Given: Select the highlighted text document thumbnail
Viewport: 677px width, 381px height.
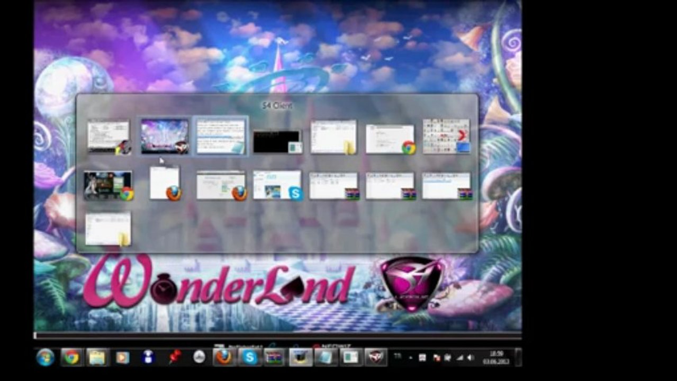Looking at the screenshot, I should [221, 137].
